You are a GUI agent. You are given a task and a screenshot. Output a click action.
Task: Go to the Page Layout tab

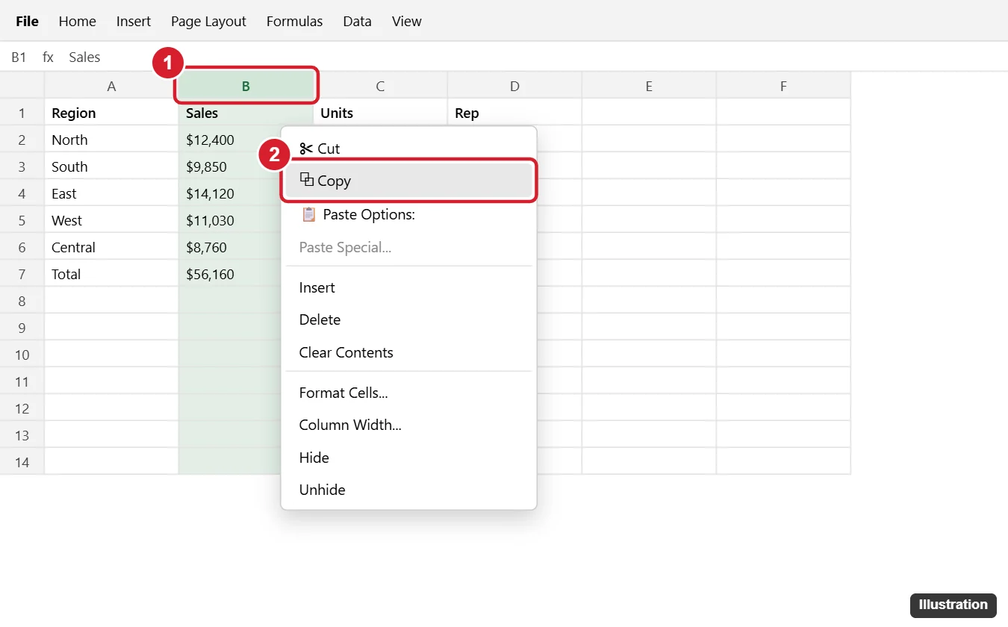click(x=208, y=22)
